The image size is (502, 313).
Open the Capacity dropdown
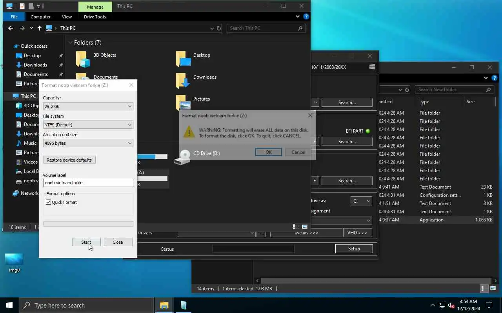click(x=88, y=106)
